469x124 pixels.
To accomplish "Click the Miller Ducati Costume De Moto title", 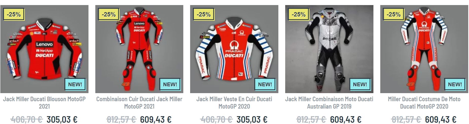I will (424, 103).
